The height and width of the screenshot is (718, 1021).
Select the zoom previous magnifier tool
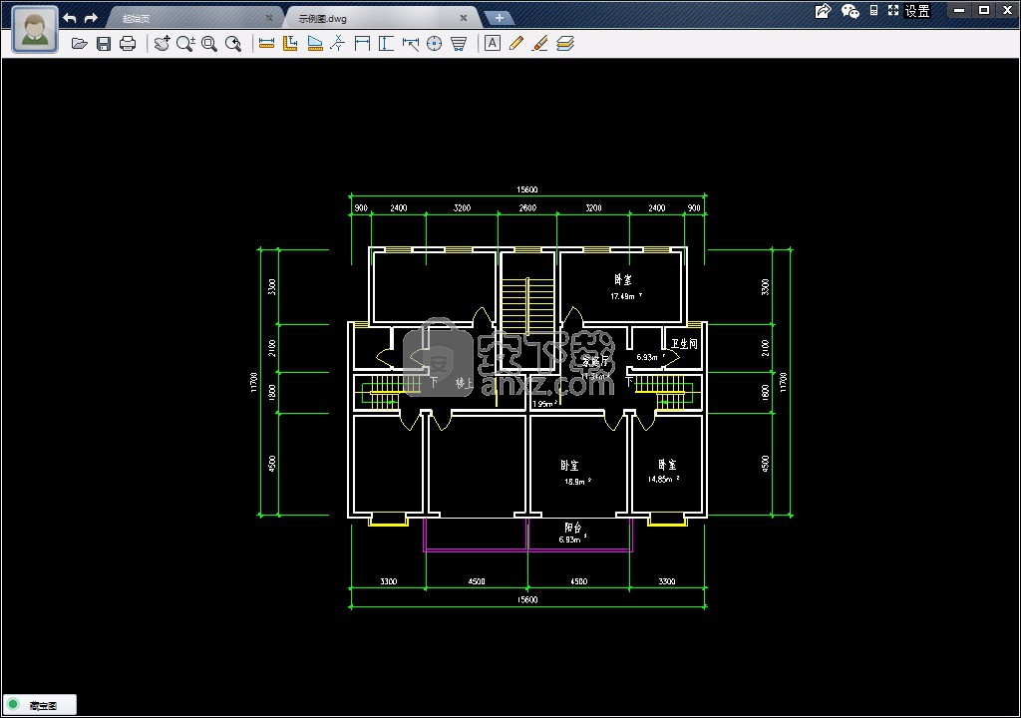coord(232,44)
